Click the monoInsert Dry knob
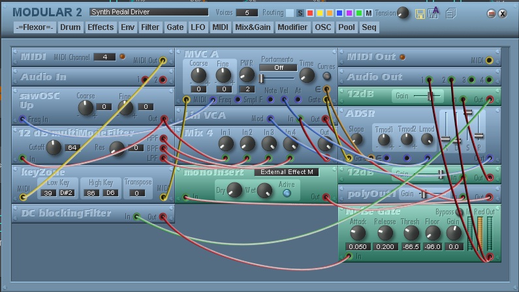 (234, 190)
